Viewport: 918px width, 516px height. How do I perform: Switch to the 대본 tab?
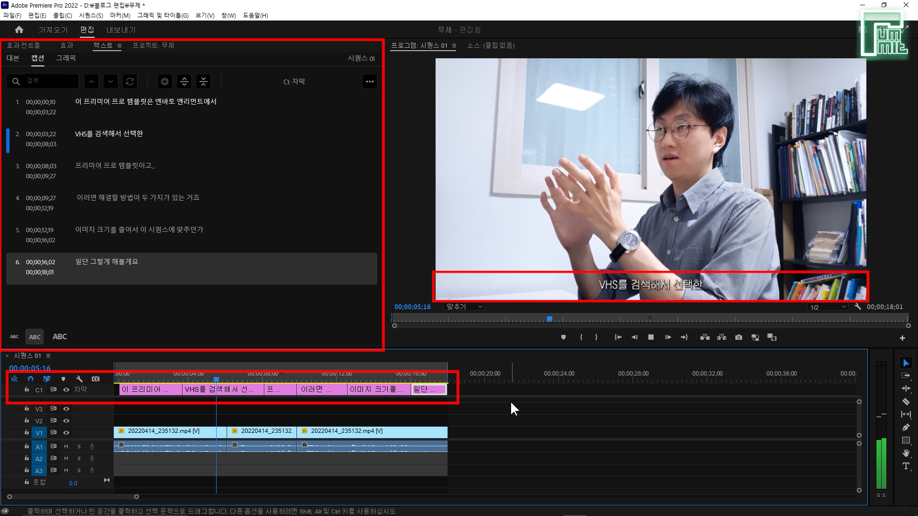click(x=13, y=58)
